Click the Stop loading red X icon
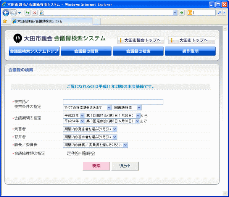 click(35, 13)
